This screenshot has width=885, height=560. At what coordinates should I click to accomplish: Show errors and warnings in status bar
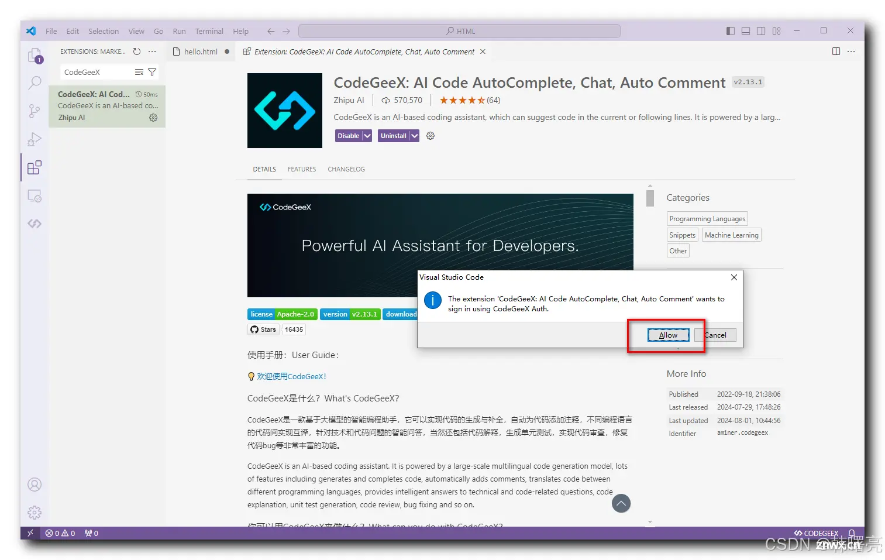(x=60, y=533)
